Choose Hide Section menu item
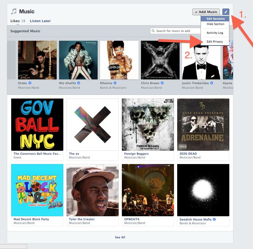This screenshot has width=253, height=249. [215, 24]
